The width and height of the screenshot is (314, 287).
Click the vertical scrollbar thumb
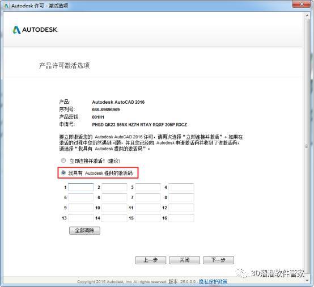tap(307, 146)
